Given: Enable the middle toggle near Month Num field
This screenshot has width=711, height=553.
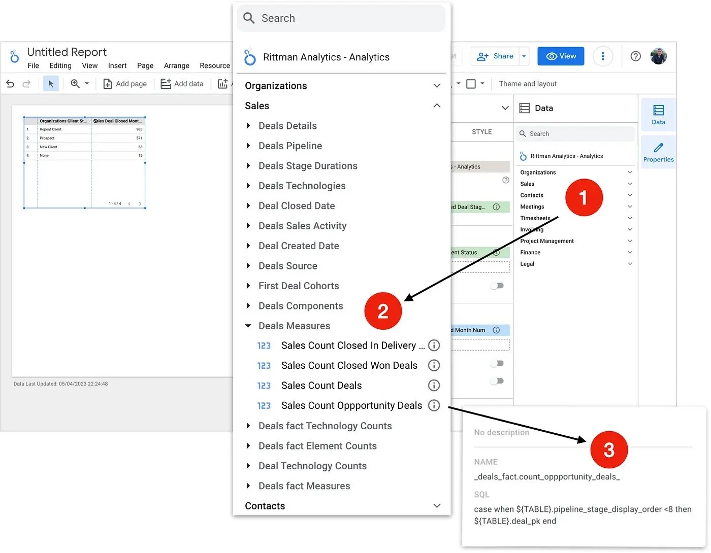Looking at the screenshot, I should click(497, 363).
